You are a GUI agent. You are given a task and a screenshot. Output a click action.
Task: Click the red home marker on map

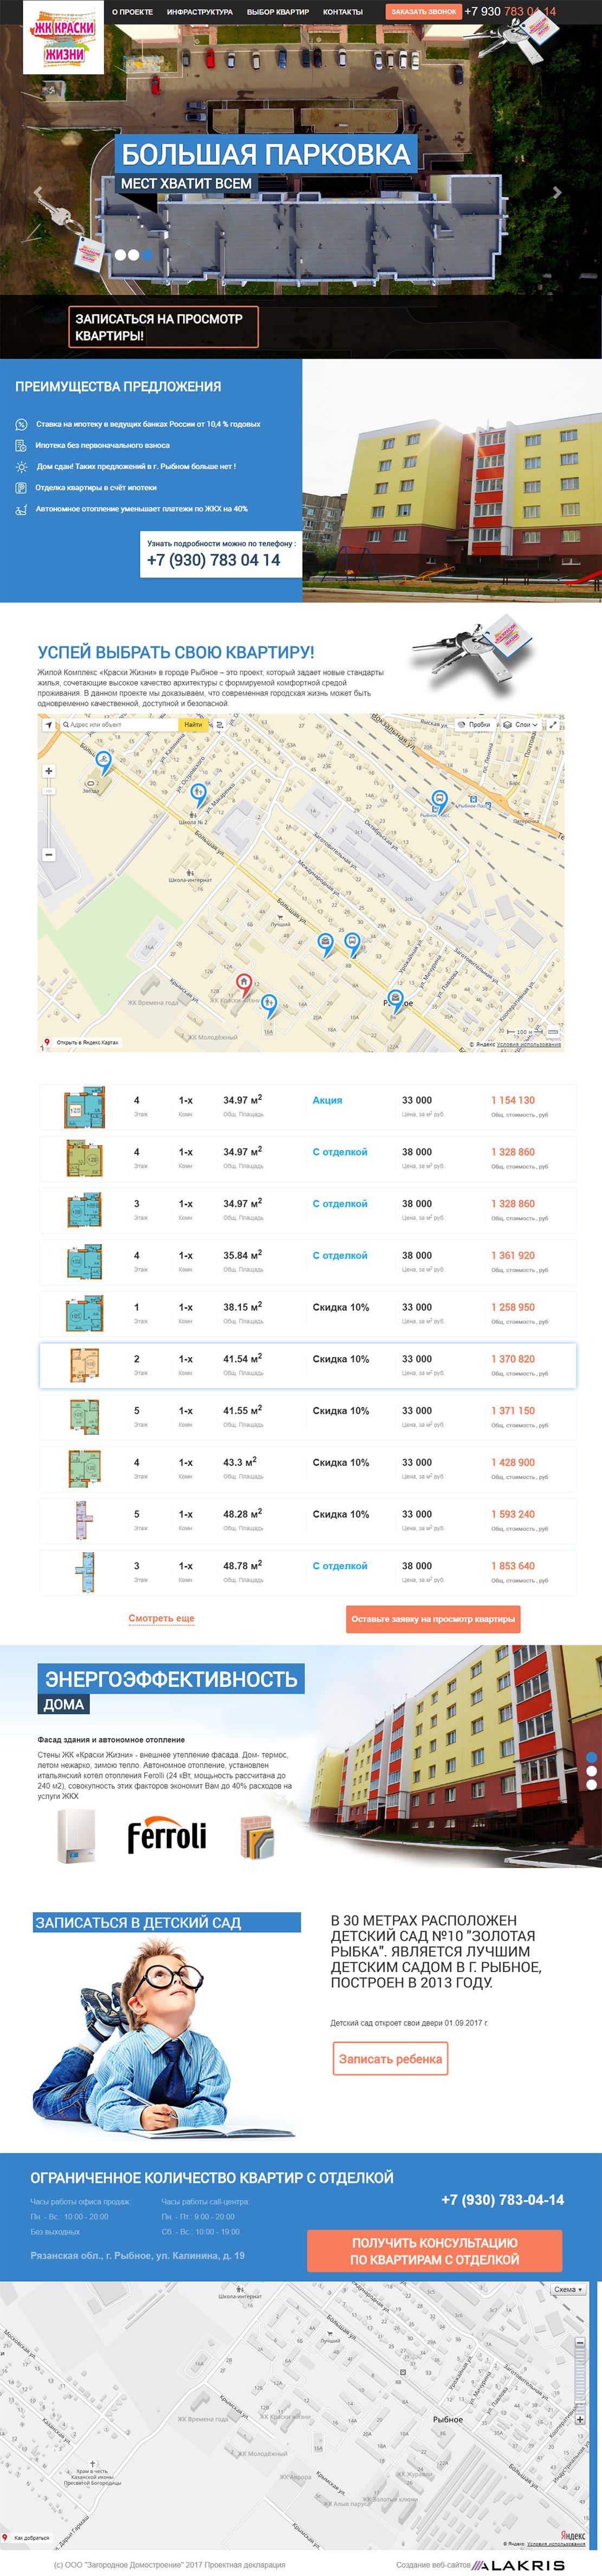(243, 982)
